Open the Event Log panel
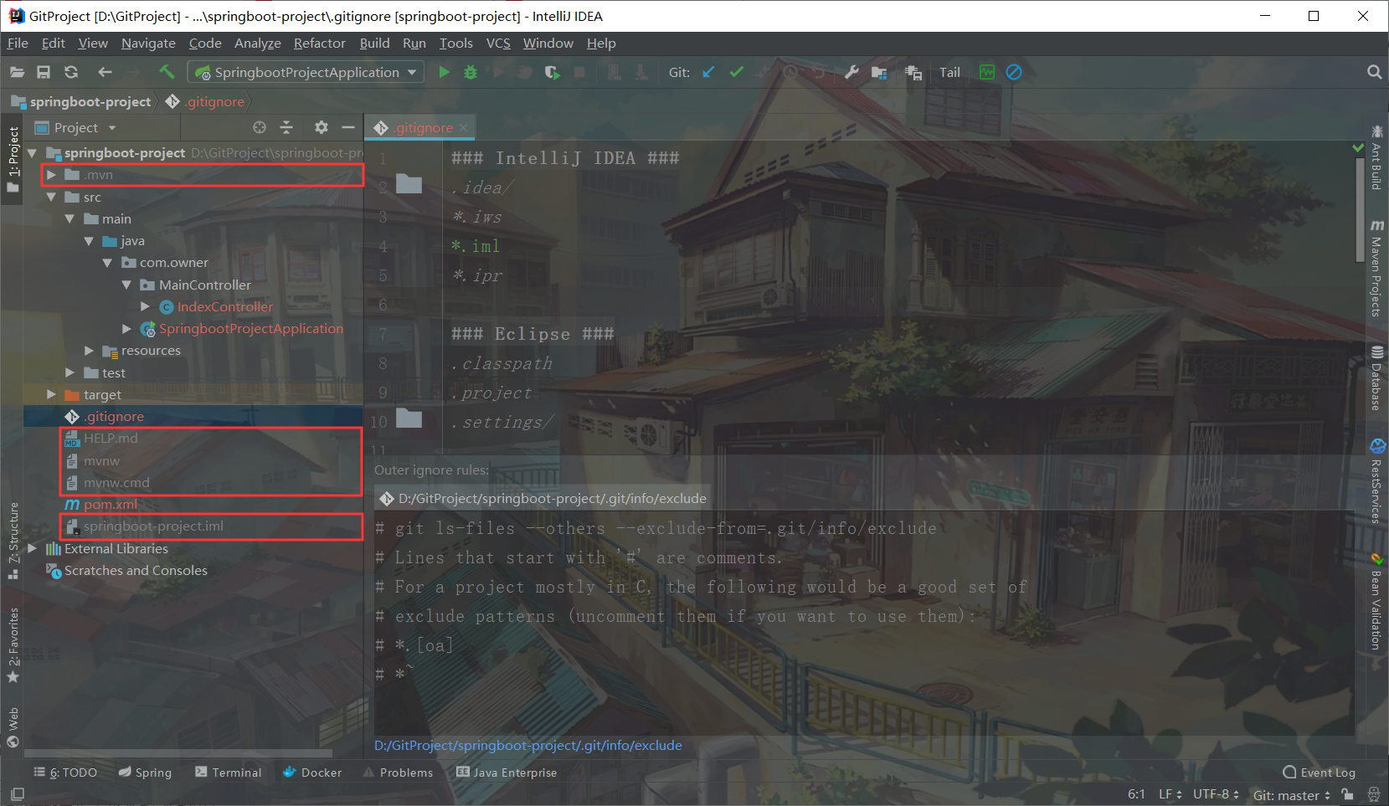The image size is (1389, 806). [1320, 772]
